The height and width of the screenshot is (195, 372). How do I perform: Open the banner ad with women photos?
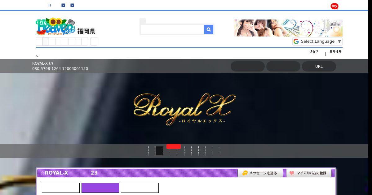click(x=288, y=28)
